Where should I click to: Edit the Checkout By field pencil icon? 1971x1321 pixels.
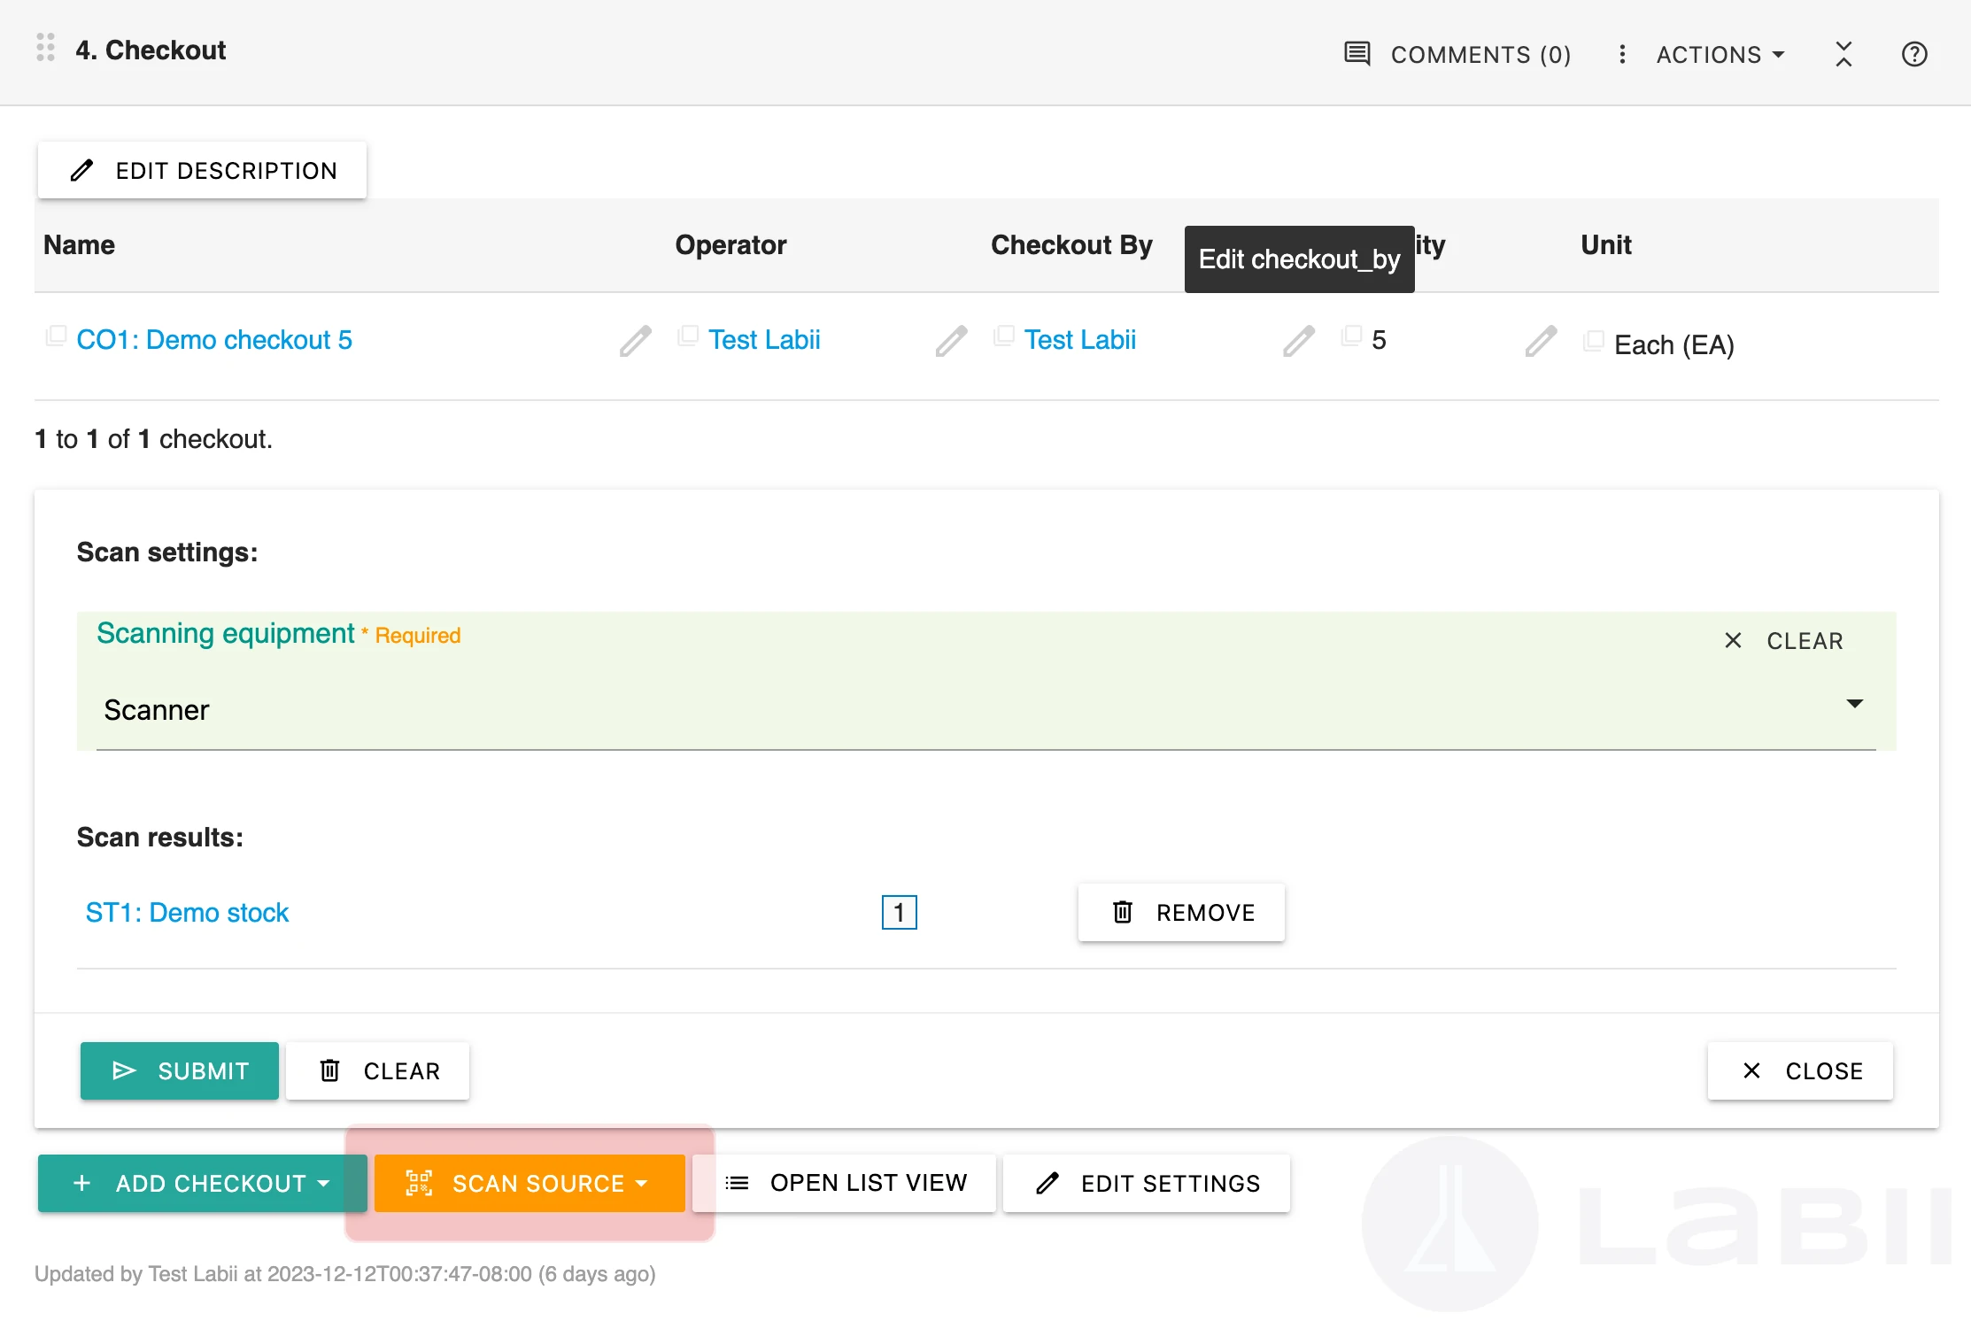click(950, 341)
